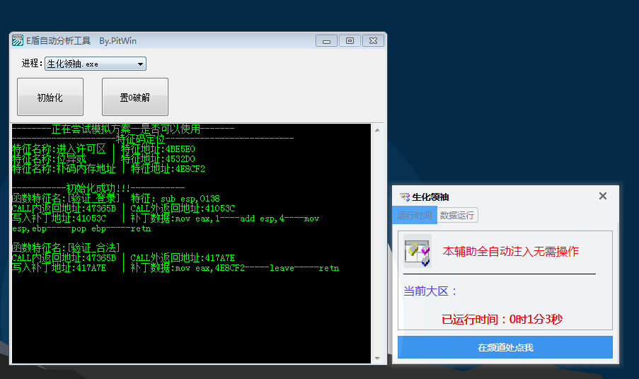Open the 进程 process dropdown
This screenshot has height=379, width=639.
96,64
